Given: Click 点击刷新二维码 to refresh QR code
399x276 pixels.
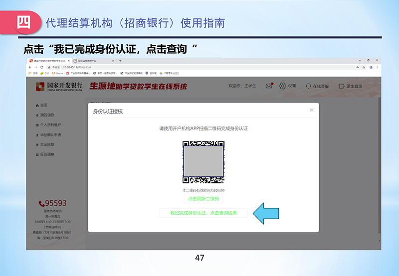Looking at the screenshot, I should click(x=203, y=199).
